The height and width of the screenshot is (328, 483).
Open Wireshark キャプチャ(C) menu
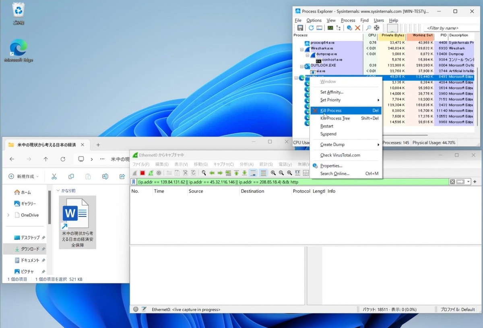(x=223, y=164)
